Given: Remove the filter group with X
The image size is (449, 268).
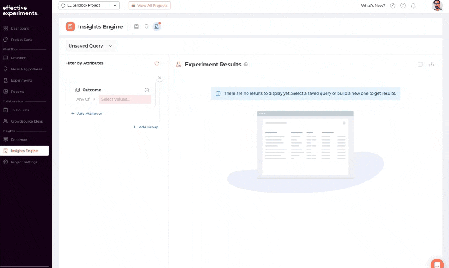Looking at the screenshot, I should click(160, 78).
